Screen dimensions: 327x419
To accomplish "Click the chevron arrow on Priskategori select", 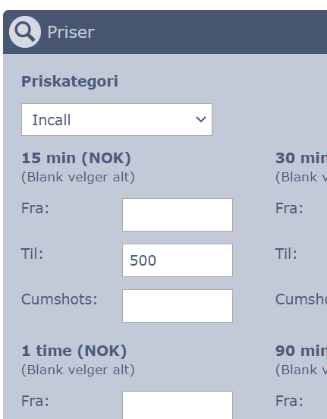I will (x=200, y=119).
